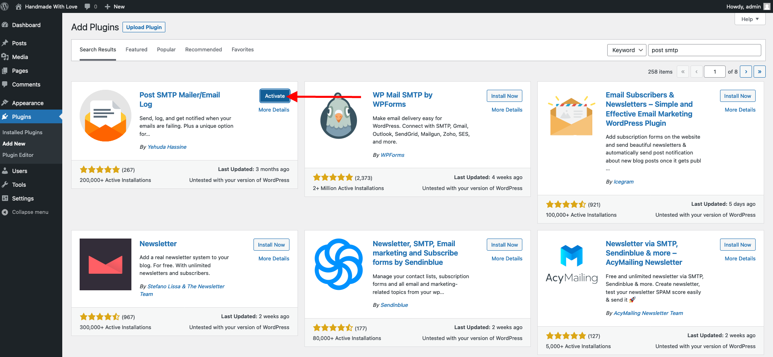Click the Pages icon in sidebar
The image size is (773, 357).
pyautogui.click(x=5, y=71)
